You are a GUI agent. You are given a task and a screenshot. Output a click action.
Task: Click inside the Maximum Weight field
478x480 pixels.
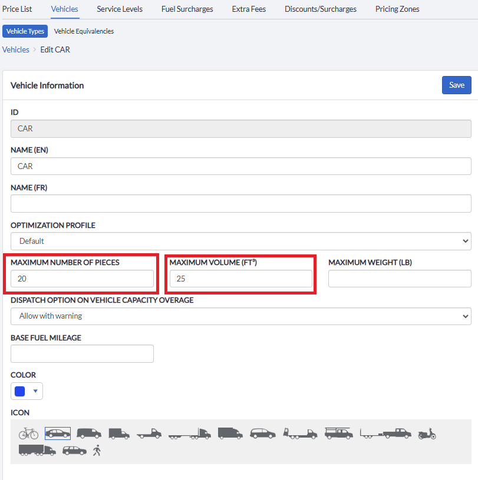399,278
